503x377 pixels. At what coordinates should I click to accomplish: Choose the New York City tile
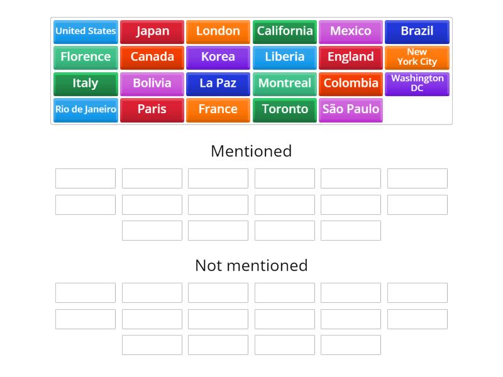(417, 58)
